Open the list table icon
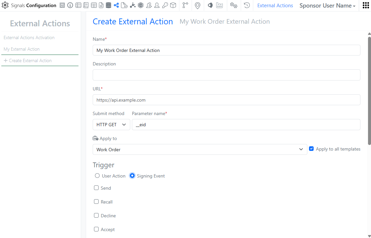 pyautogui.click(x=78, y=5)
